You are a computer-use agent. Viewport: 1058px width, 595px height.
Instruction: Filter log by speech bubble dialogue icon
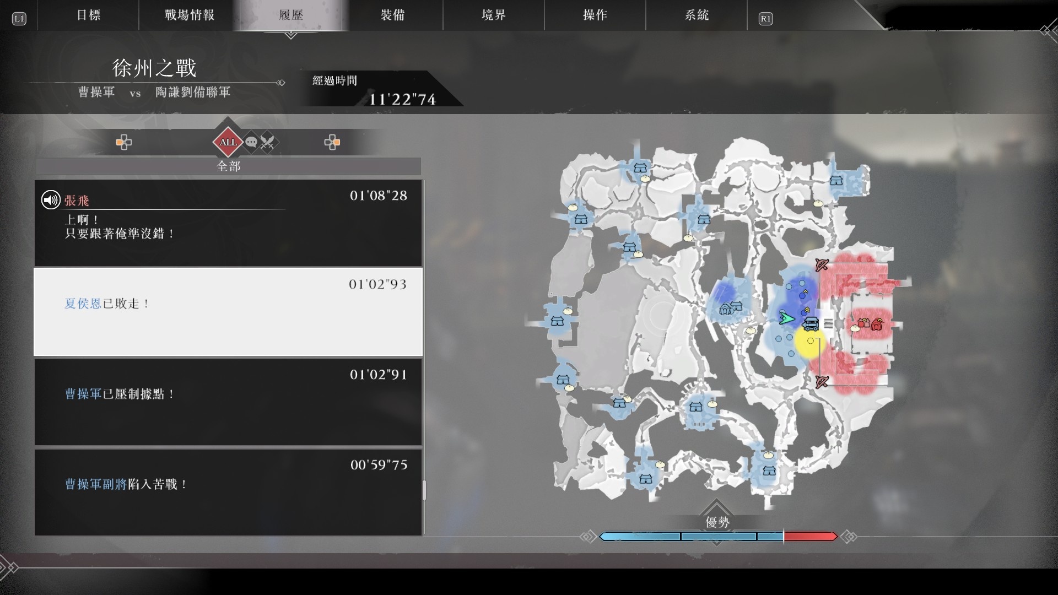pos(251,143)
